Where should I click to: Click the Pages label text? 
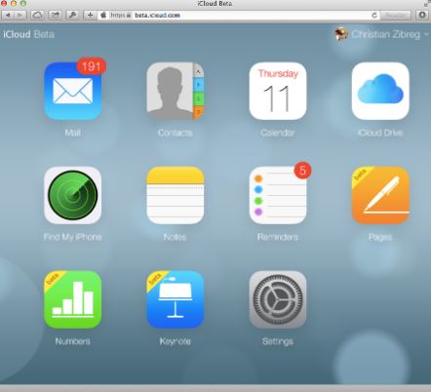click(x=380, y=237)
